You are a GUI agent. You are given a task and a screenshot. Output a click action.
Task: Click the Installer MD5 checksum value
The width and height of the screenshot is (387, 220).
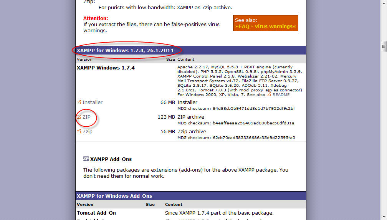[254, 109]
